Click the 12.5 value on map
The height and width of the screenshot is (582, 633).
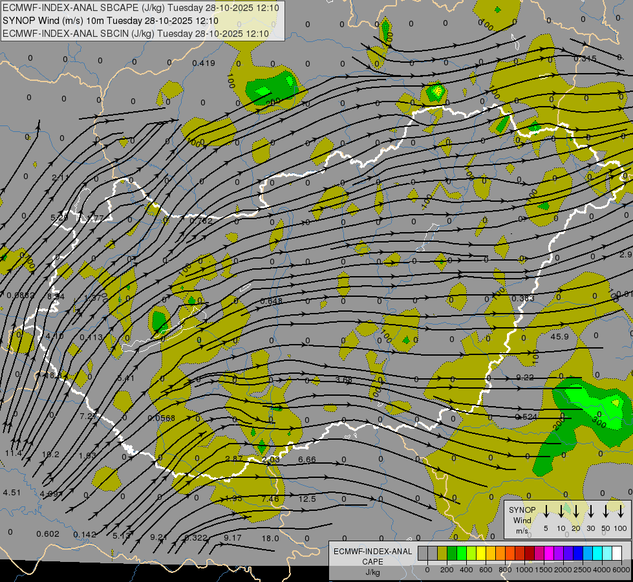(x=307, y=499)
